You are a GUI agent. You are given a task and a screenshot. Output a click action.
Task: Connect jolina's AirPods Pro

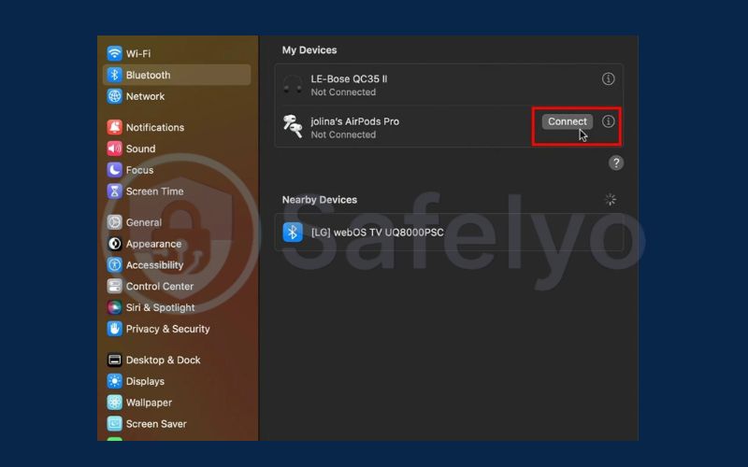(568, 121)
